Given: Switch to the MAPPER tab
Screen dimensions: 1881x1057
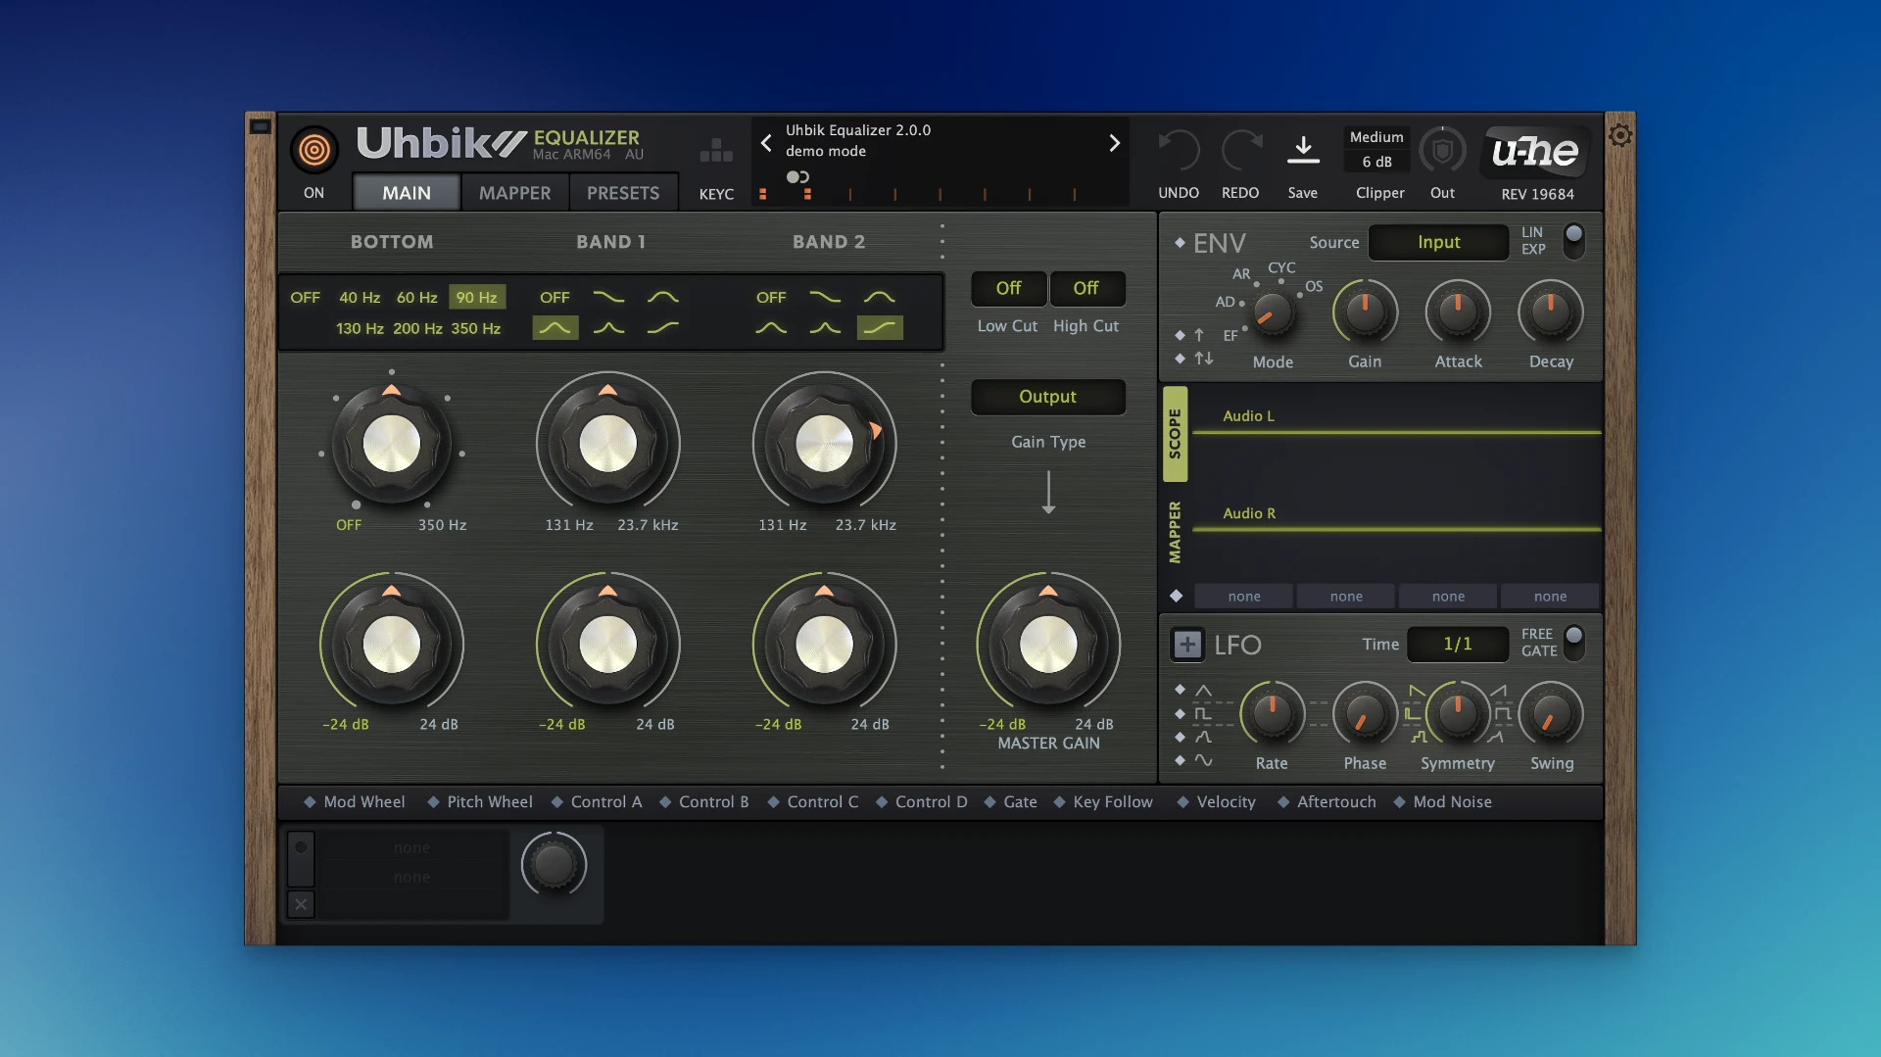Looking at the screenshot, I should [514, 193].
